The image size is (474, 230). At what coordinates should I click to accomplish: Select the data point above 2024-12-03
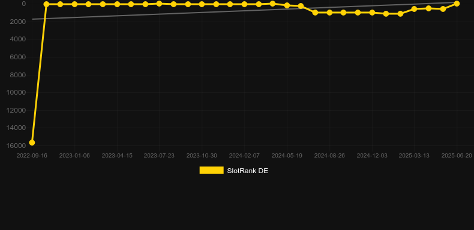click(372, 13)
